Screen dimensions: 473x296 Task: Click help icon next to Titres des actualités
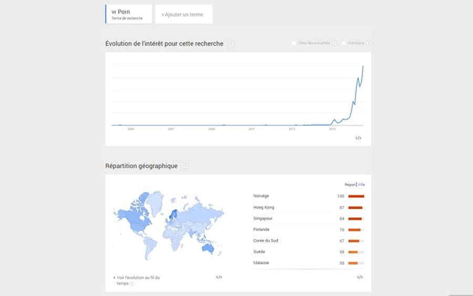(x=334, y=43)
